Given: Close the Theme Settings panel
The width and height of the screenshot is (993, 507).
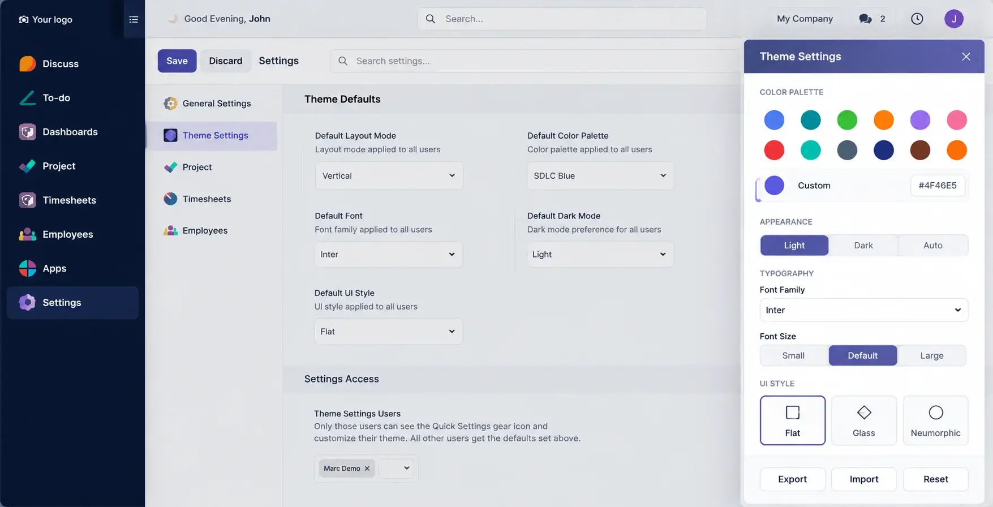Looking at the screenshot, I should (966, 57).
